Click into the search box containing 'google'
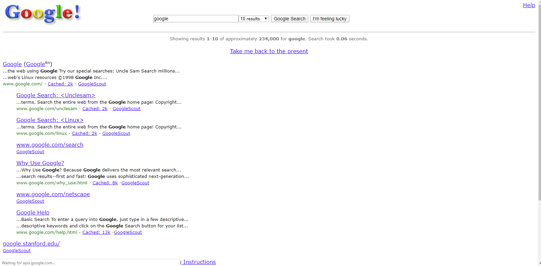This screenshot has width=541, height=266. point(196,19)
